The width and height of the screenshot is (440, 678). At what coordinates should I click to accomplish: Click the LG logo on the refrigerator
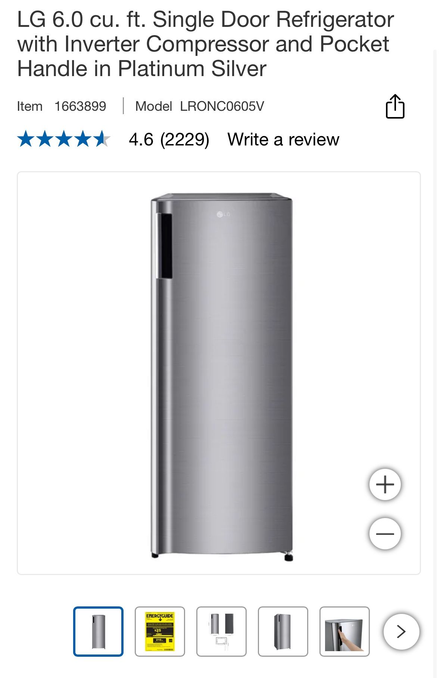coord(224,214)
